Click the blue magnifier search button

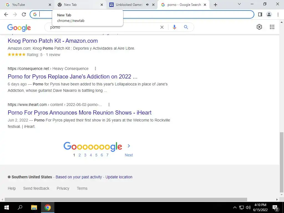click(x=186, y=27)
